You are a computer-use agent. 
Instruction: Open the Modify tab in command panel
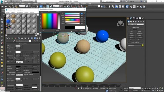[x=131, y=18]
